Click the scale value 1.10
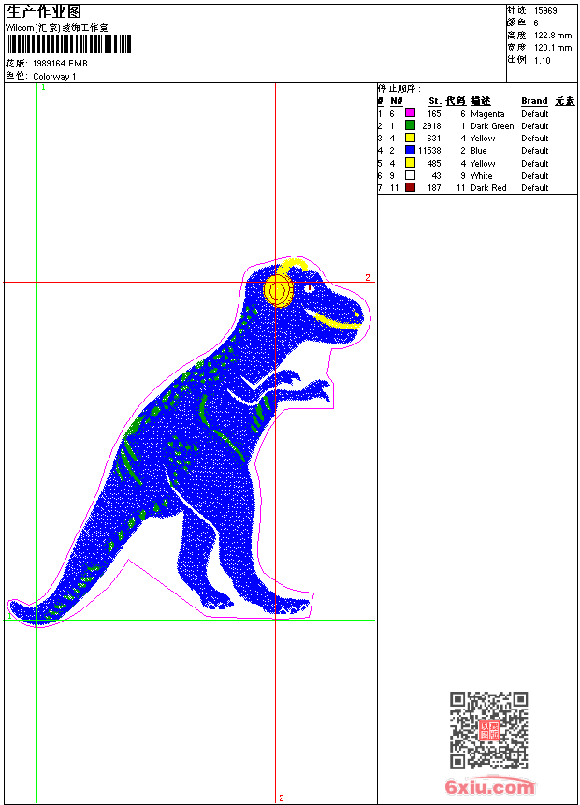Viewport: 580px width, 805px height. (542, 60)
